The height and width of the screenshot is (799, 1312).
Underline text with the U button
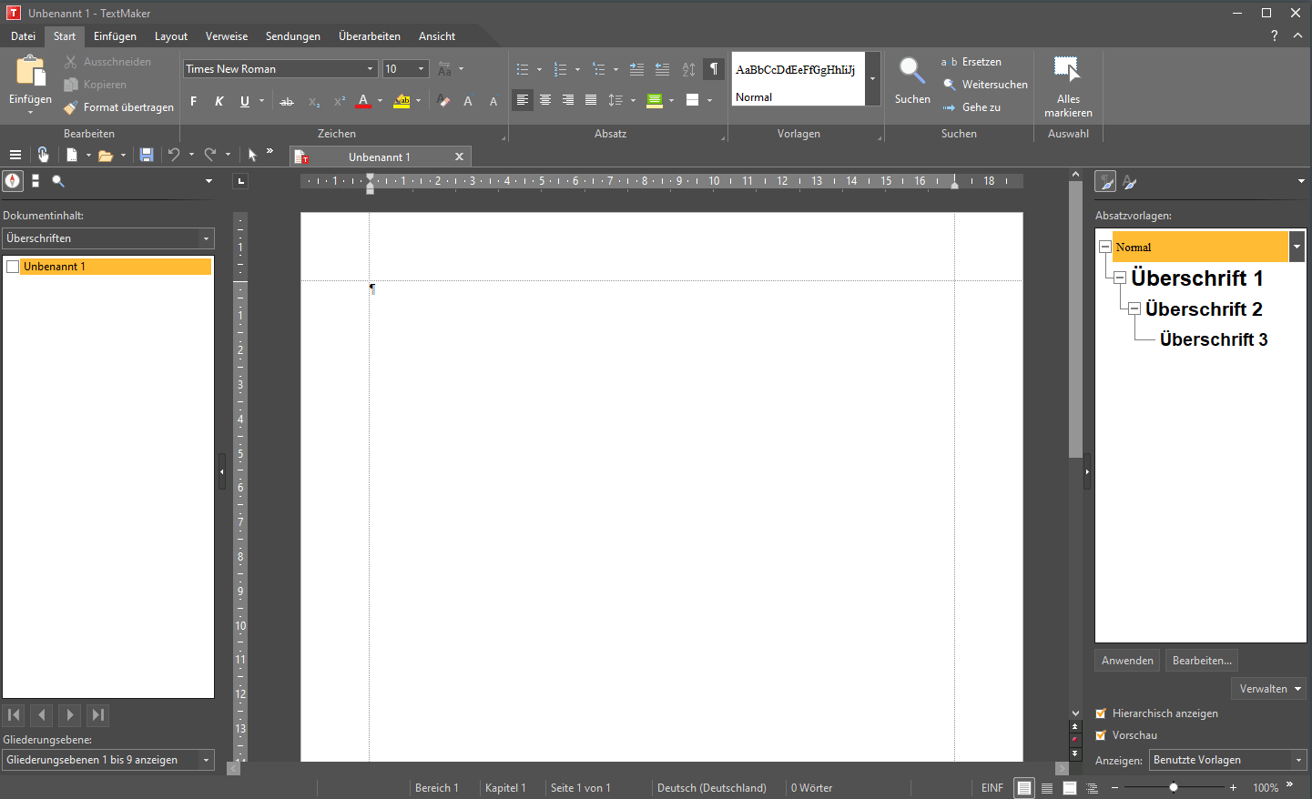click(244, 101)
